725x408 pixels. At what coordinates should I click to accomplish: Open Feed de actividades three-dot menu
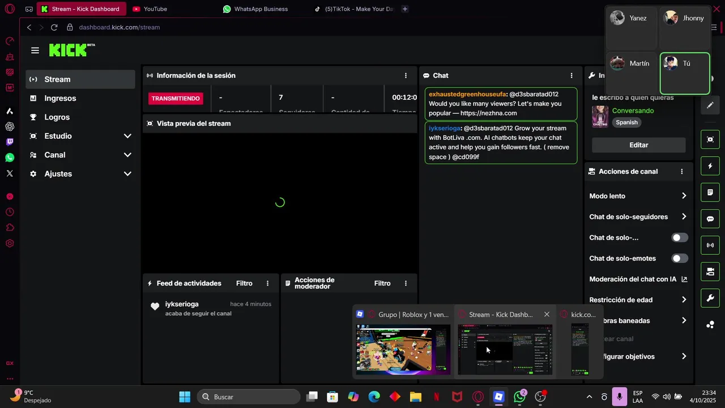pyautogui.click(x=267, y=283)
